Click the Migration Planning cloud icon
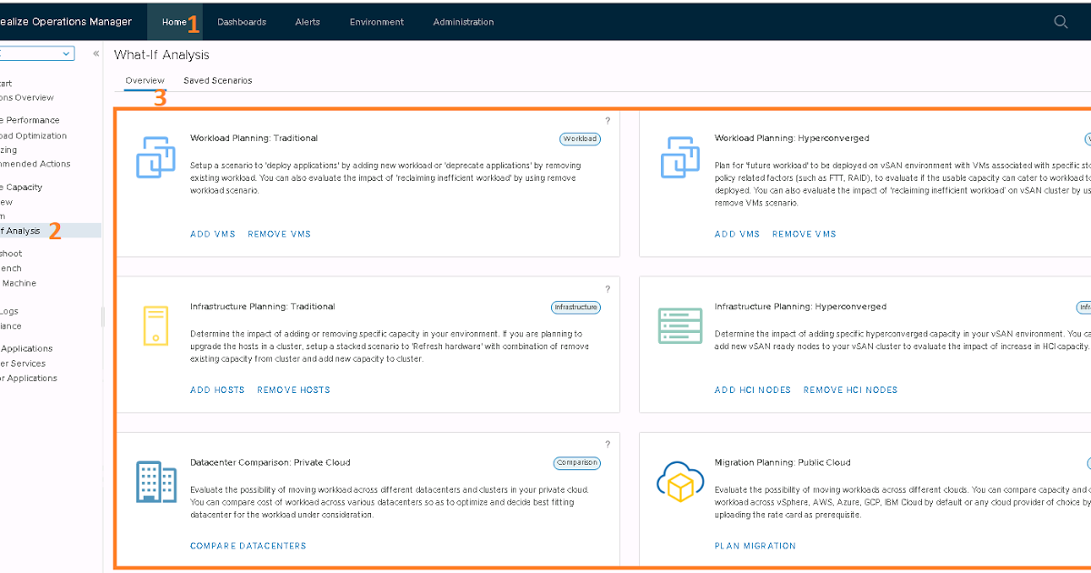The image size is (1091, 573). click(679, 481)
